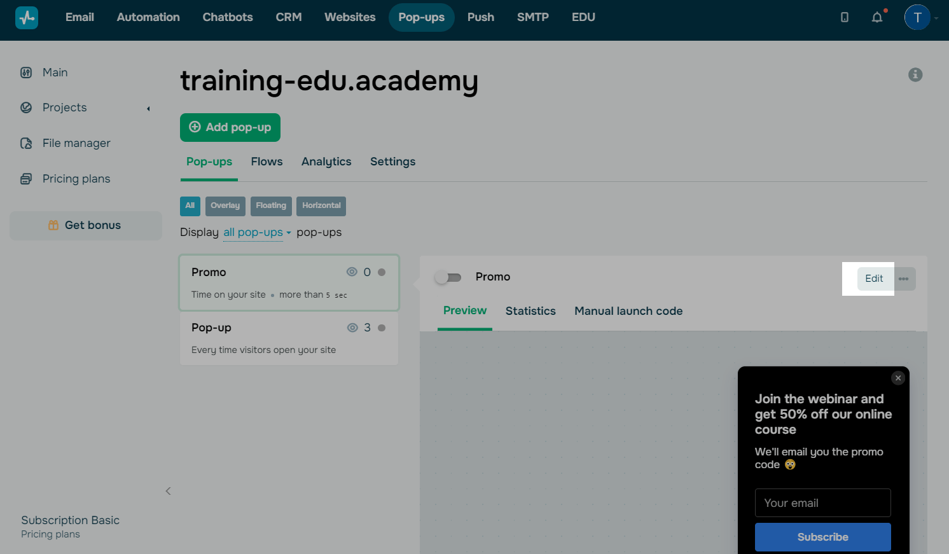This screenshot has width=949, height=554.
Task: Click the File manager sidebar icon
Action: pos(26,143)
